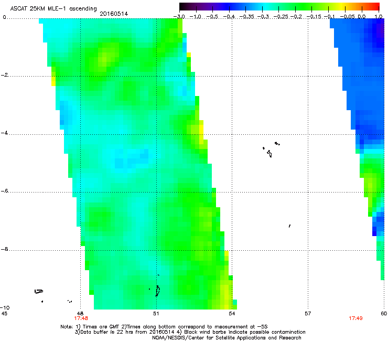This screenshot has height=341, width=388.
Task: Select the 51 longitude axis label
Action: click(x=156, y=314)
